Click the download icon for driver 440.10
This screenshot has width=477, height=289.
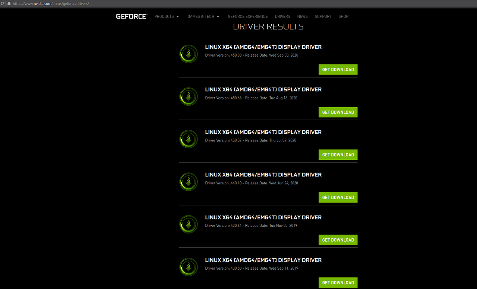point(189,182)
